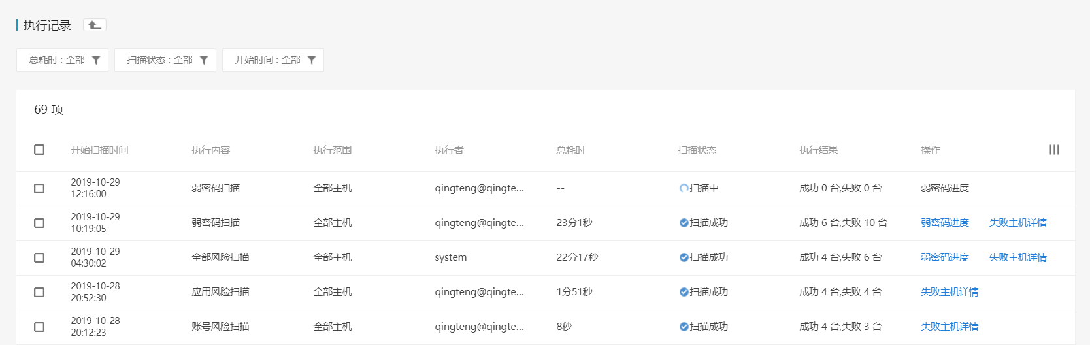
Task: Open the 扫描状态: 全部 filter dropdown
Action: [x=165, y=60]
